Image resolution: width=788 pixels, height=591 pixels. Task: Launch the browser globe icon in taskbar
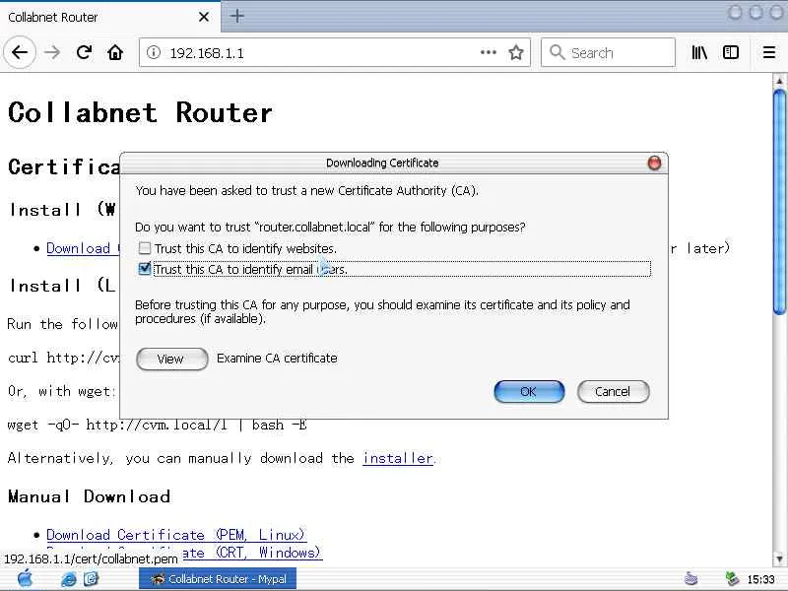click(x=68, y=579)
